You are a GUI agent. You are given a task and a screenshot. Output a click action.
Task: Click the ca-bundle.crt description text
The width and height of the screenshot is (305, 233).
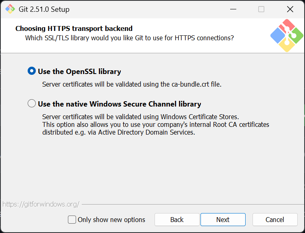(x=132, y=85)
